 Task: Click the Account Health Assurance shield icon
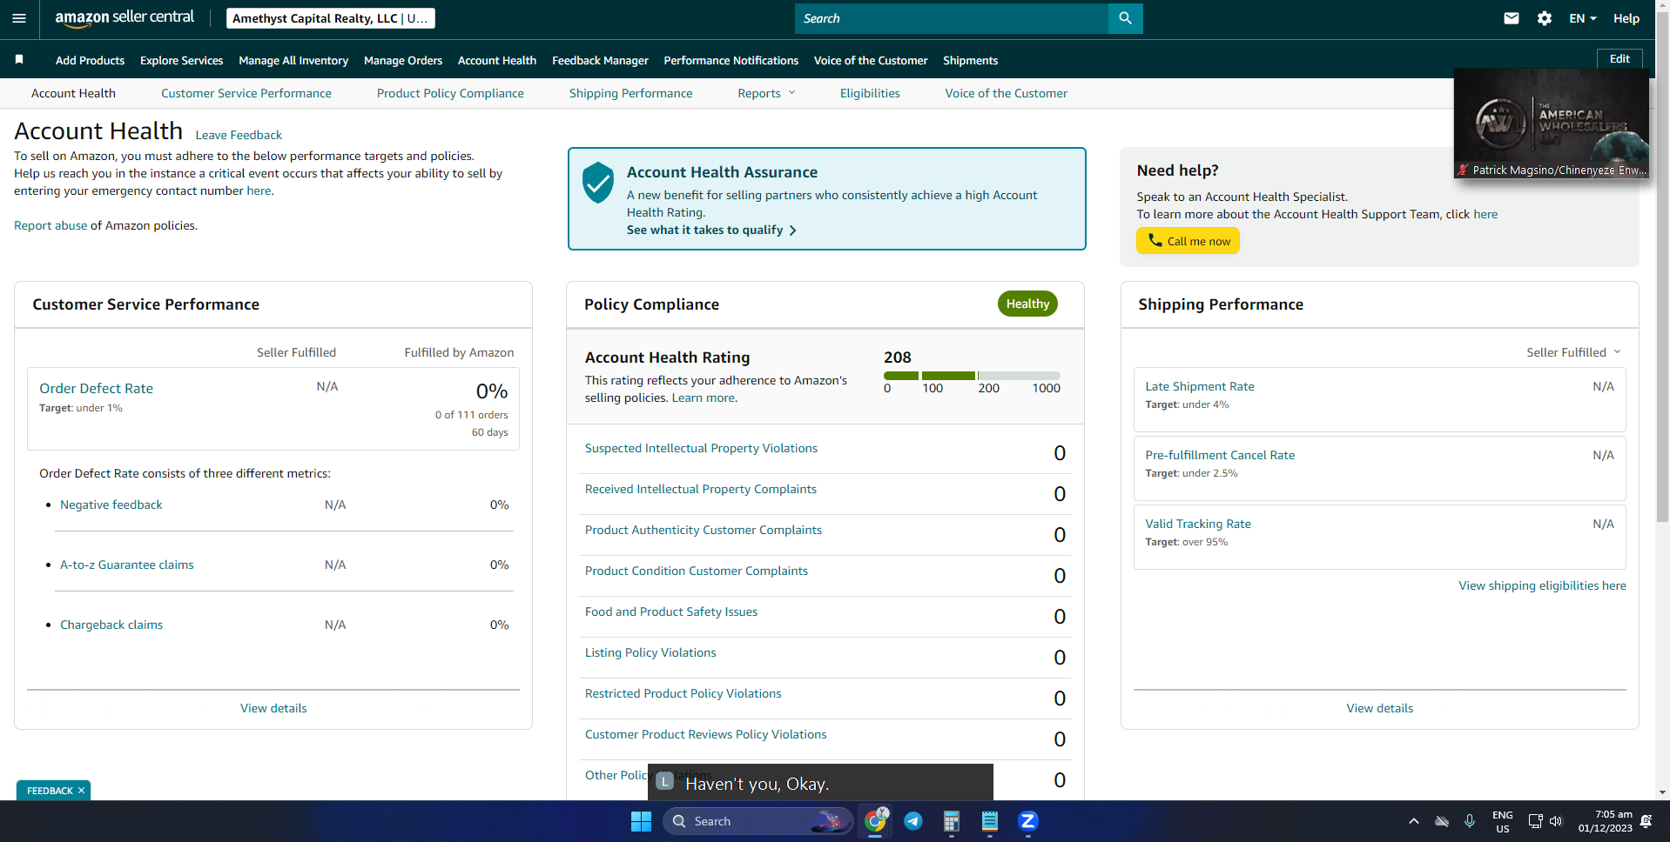[598, 183]
